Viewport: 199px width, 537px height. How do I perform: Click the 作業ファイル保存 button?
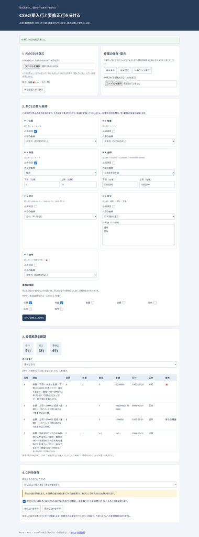[142, 70]
